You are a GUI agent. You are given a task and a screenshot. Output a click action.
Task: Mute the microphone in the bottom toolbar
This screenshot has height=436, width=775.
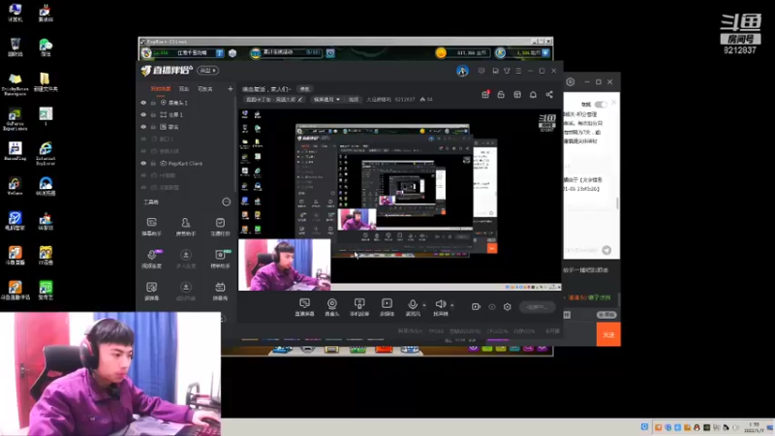pyautogui.click(x=413, y=307)
